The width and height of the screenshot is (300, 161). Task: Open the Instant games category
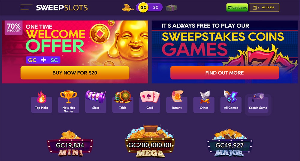tap(177, 102)
